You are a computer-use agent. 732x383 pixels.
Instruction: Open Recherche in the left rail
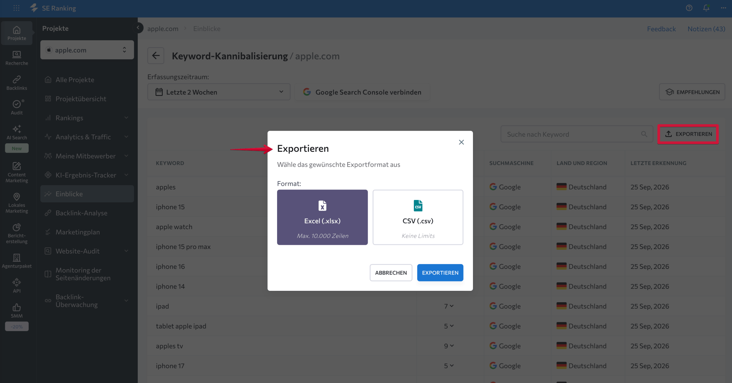17,58
